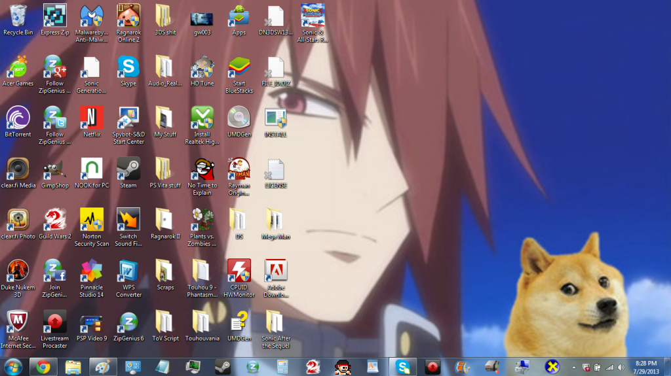Image resolution: width=671 pixels, height=376 pixels.
Task: Launch Guild Wars 2 desktop shortcut
Action: 55,224
